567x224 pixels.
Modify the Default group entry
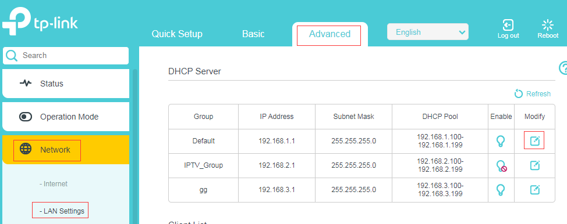click(534, 141)
